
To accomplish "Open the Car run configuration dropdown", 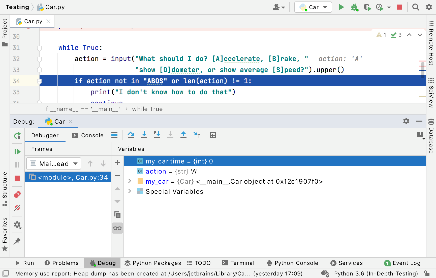I will tap(313, 7).
